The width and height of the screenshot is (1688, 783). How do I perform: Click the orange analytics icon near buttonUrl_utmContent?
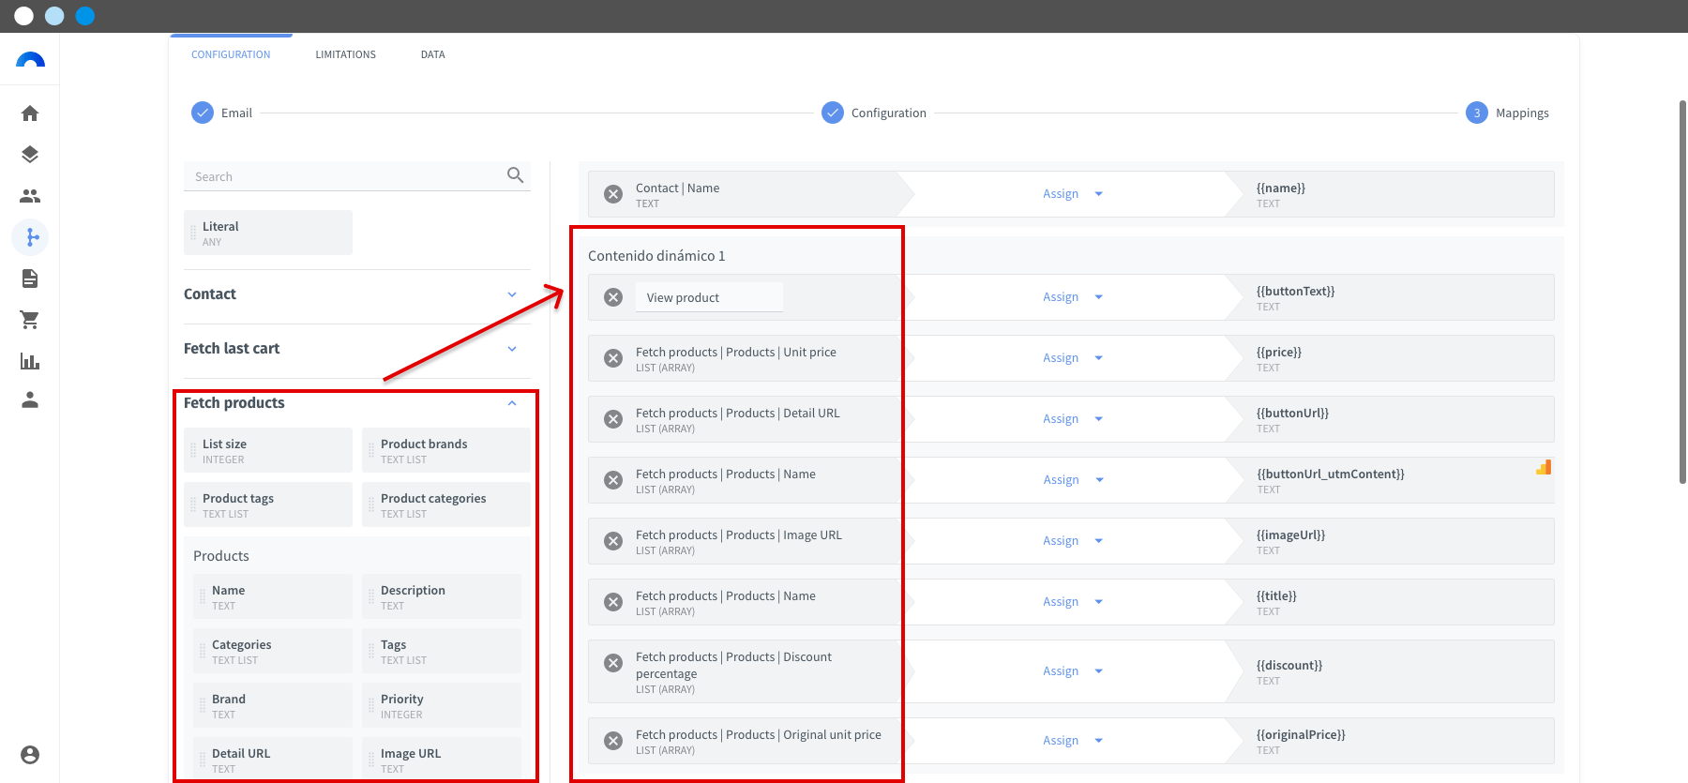click(1544, 467)
